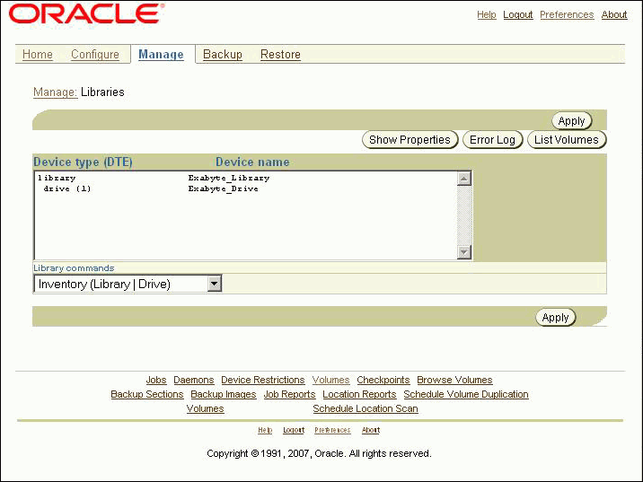The height and width of the screenshot is (482, 643).
Task: Open Schedule Volume Duplication link
Action: (466, 394)
